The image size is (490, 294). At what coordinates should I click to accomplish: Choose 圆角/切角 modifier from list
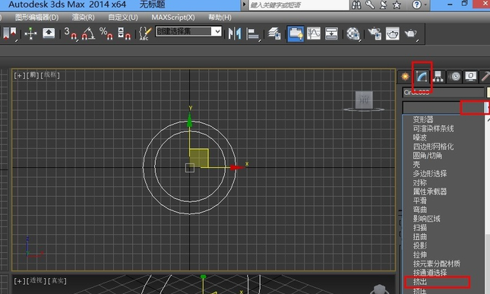(x=428, y=155)
